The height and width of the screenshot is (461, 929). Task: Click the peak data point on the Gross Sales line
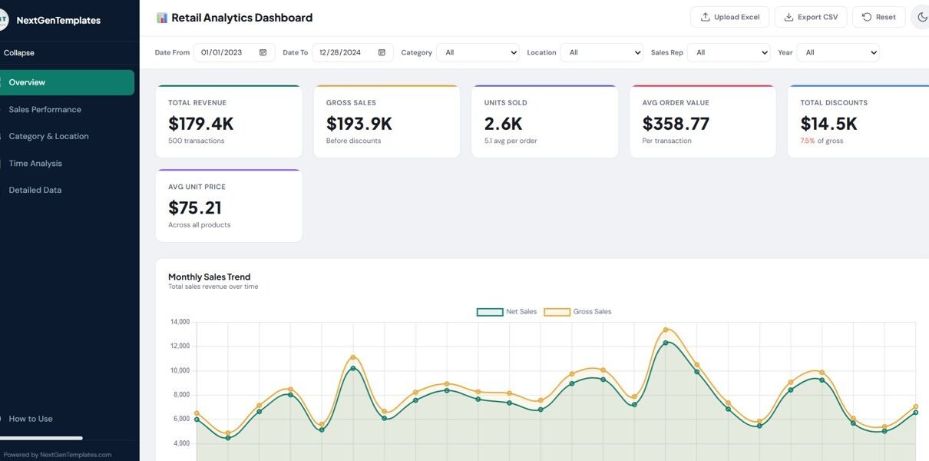(666, 330)
